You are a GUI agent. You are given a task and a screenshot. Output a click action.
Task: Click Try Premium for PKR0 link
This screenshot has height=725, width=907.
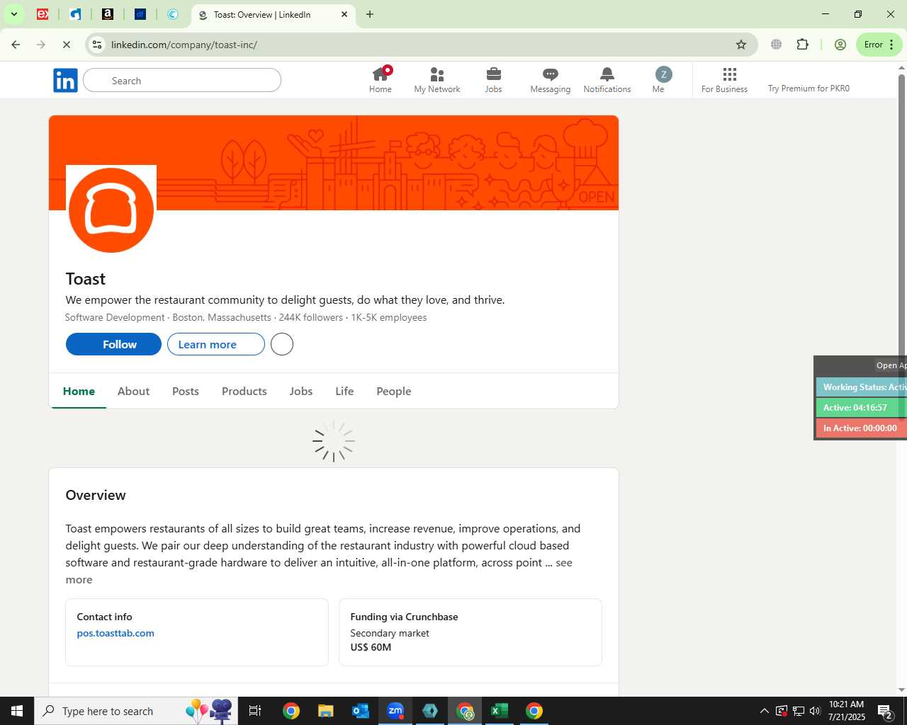coord(809,89)
